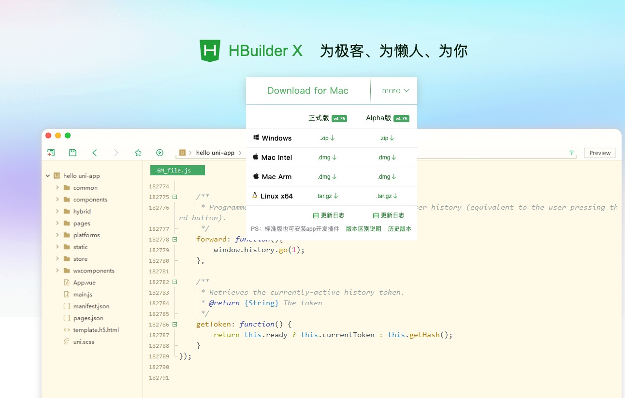
Task: Click the project icon in the breadcrumb
Action: (x=183, y=153)
